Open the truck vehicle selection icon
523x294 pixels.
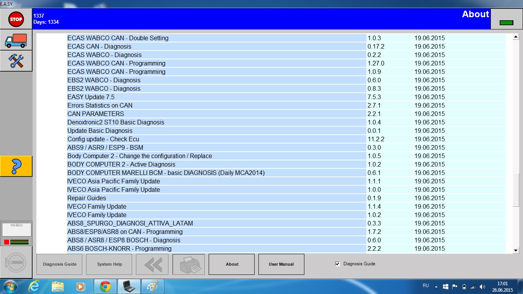[16, 40]
